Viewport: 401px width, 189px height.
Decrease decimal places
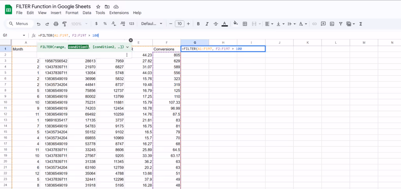(x=114, y=24)
